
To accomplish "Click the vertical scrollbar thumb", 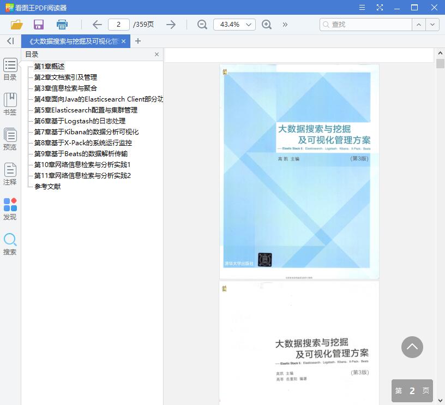I will pos(440,64).
